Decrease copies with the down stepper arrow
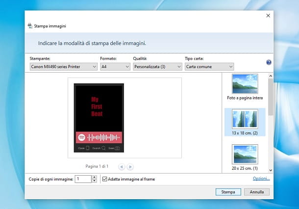 [94, 181]
